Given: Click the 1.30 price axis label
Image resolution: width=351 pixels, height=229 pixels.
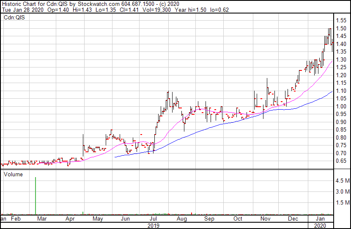Looking at the screenshot, I should 341,59.
